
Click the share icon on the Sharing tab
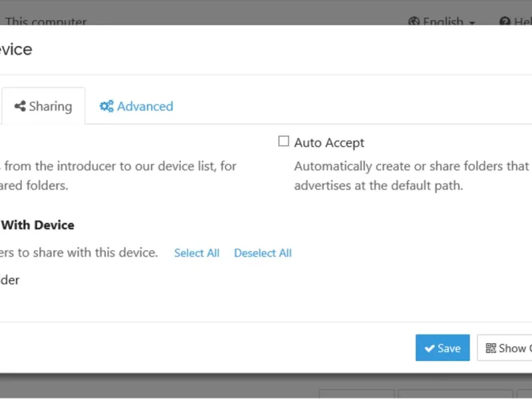point(20,106)
